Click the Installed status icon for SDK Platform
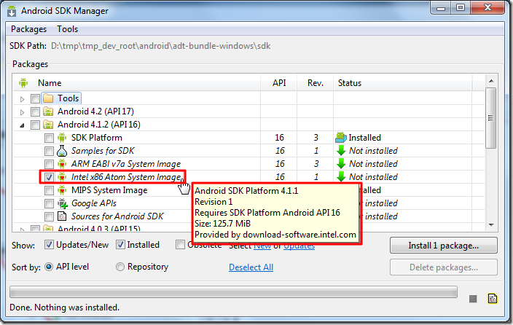513x325 pixels. pos(341,138)
